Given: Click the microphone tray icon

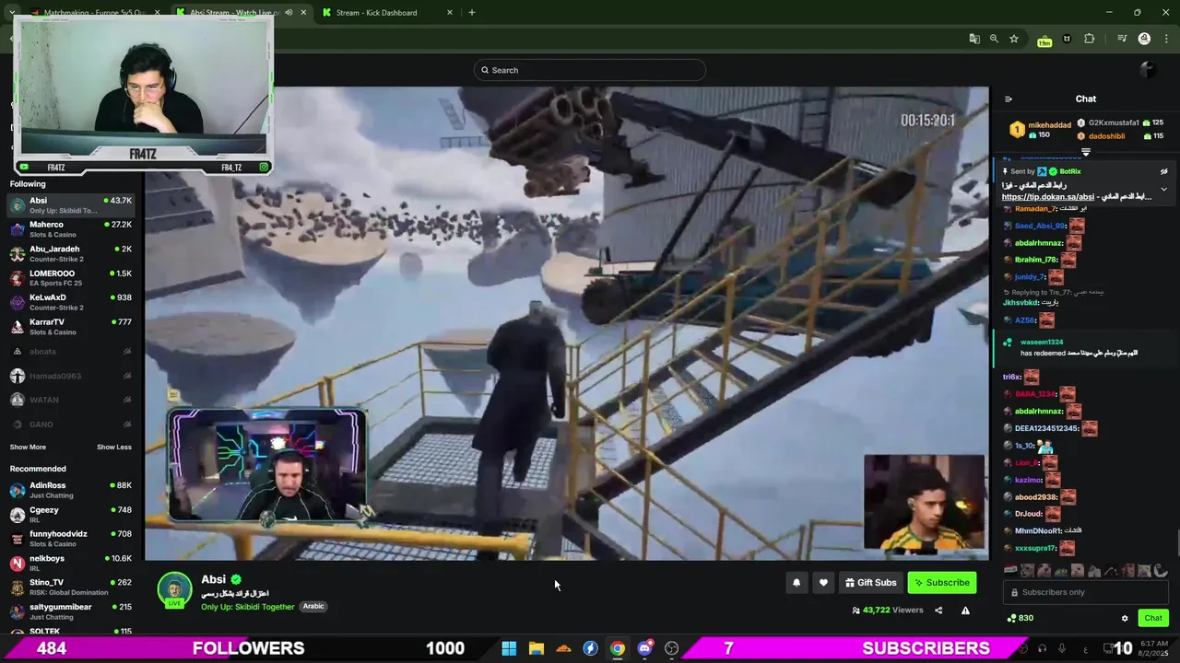Looking at the screenshot, I should click(x=1062, y=648).
